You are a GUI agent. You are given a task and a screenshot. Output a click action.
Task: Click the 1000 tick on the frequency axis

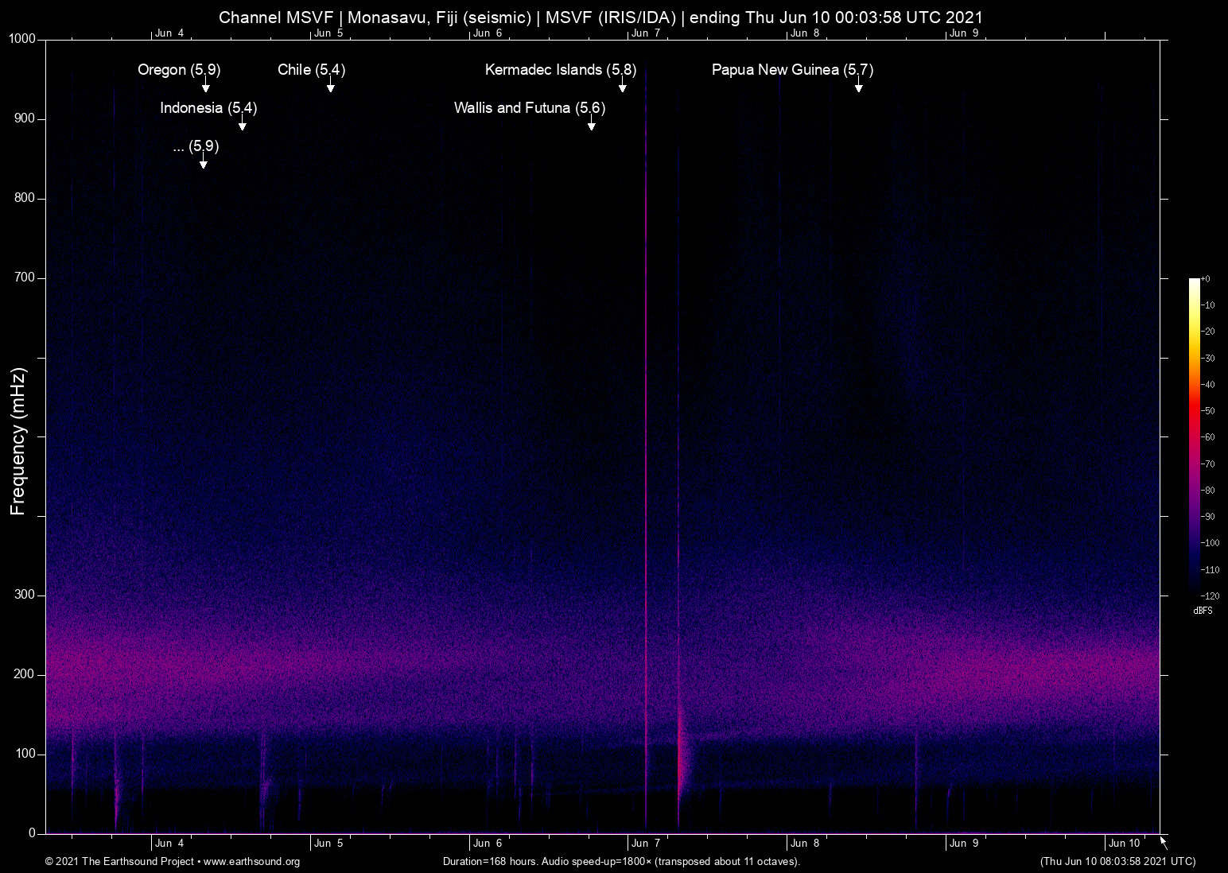(x=22, y=39)
